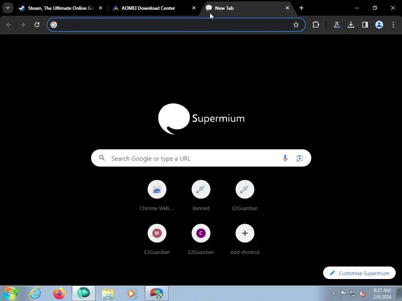The height and width of the screenshot is (301, 402).
Task: Open the Extensions puzzle menu
Action: tap(316, 25)
